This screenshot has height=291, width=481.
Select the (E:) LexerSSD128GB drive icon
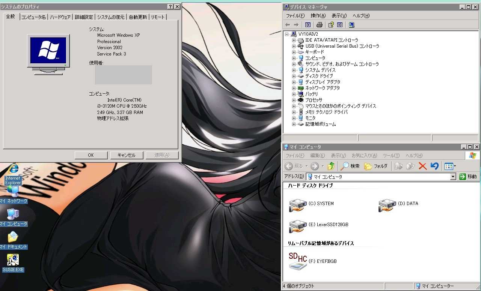pos(298,225)
